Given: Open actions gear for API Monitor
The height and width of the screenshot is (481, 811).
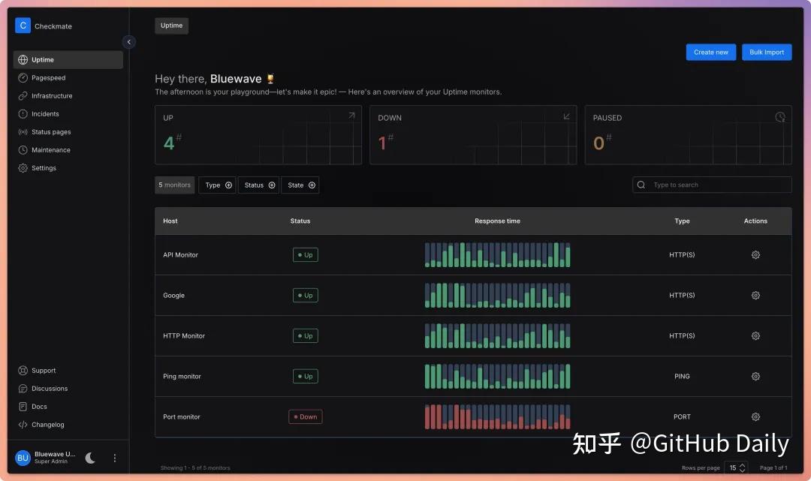Looking at the screenshot, I should click(755, 255).
